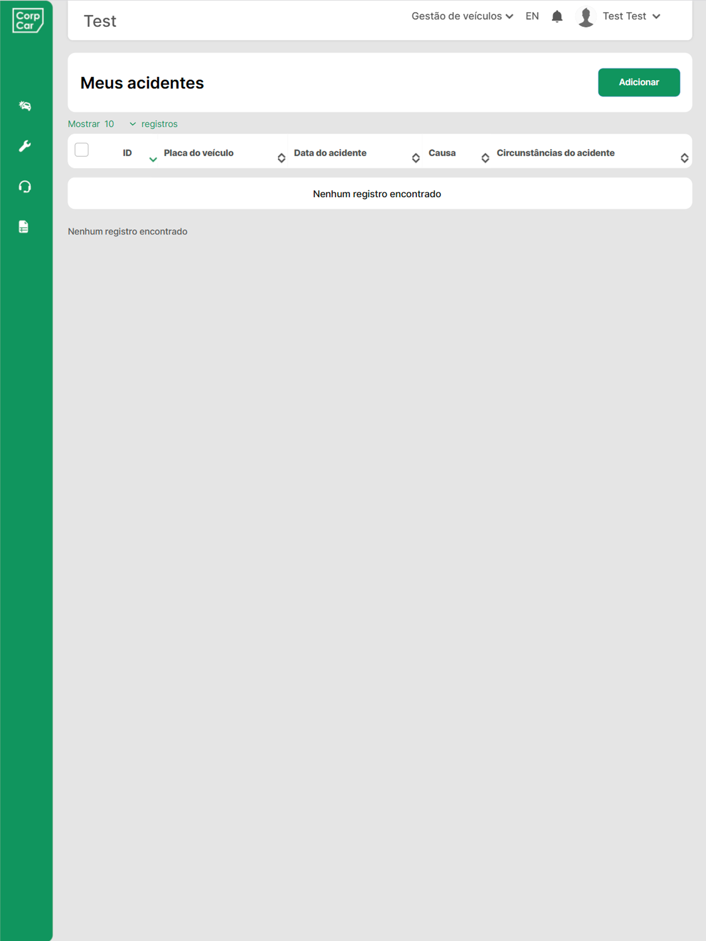Expand the Gestão de veículos dropdown
The height and width of the screenshot is (941, 706).
point(462,16)
